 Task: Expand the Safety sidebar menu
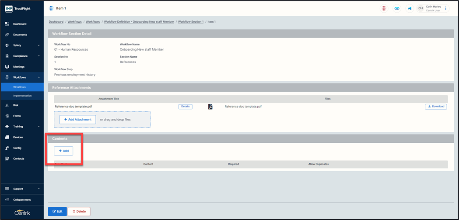[39, 45]
